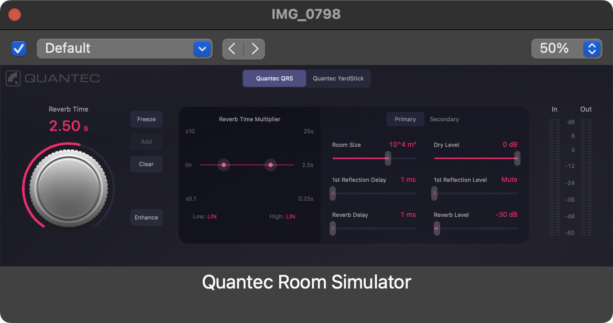The width and height of the screenshot is (613, 323).
Task: Click the Low LIN value selector
Action: tap(212, 216)
